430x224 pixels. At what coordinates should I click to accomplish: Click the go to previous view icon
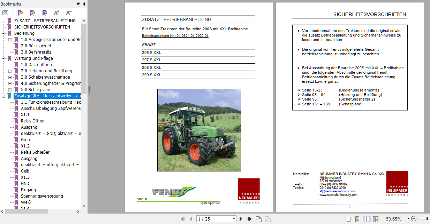click(259, 219)
